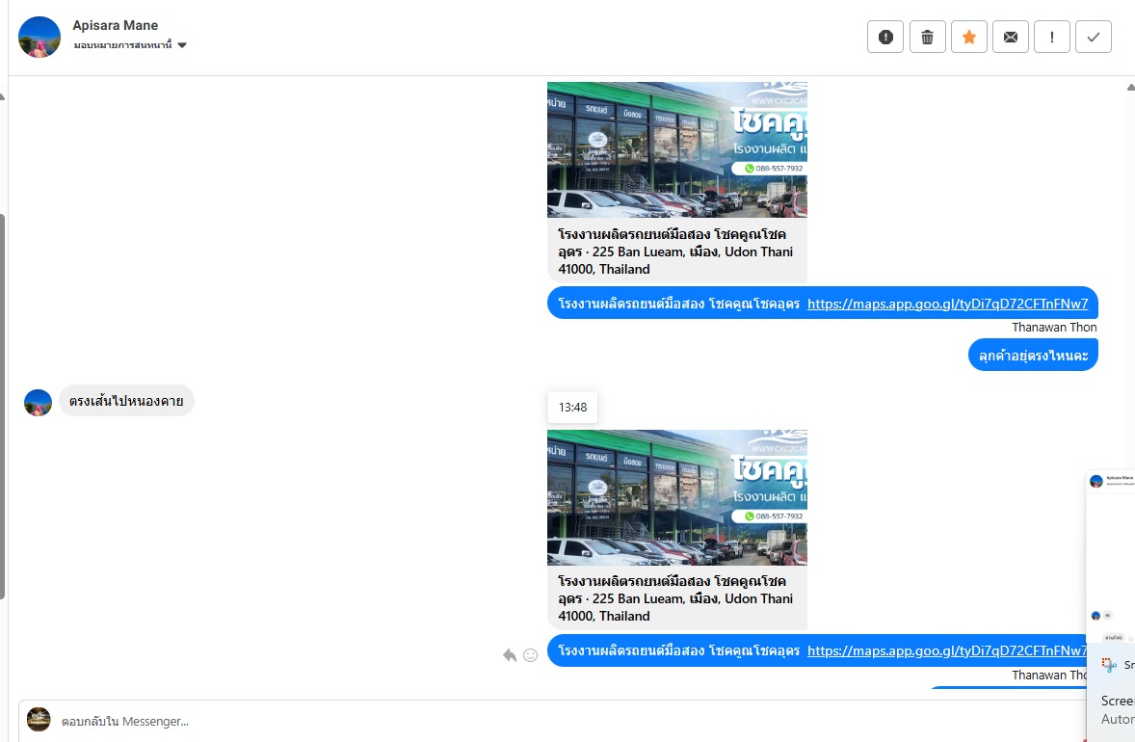
Task: Click the Snipping Tool notification icon
Action: [1109, 665]
